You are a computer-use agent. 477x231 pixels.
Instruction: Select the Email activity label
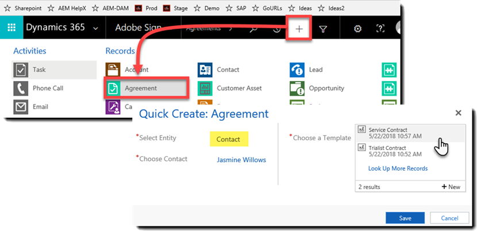click(40, 107)
